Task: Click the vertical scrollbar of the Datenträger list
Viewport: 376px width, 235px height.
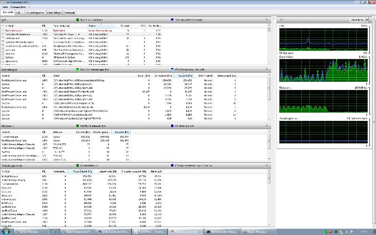Action: 269,97
